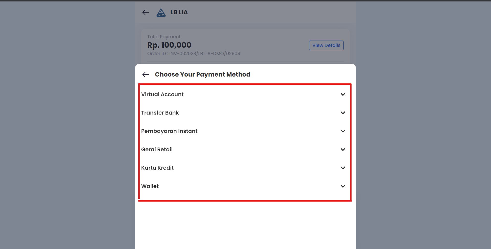Viewport: 491px width, 249px height.
Task: Click the Choose Your Payment Method heading
Action: (x=203, y=74)
